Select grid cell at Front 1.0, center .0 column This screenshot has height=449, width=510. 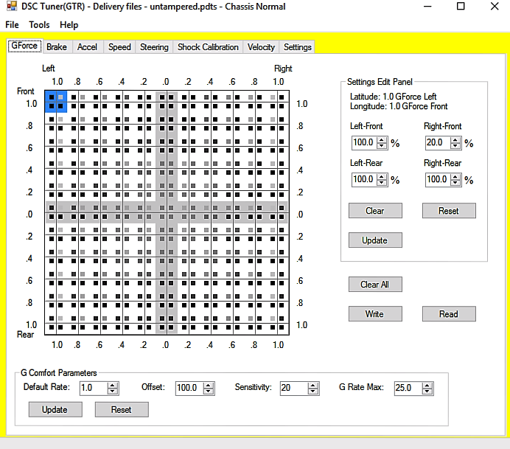167,102
